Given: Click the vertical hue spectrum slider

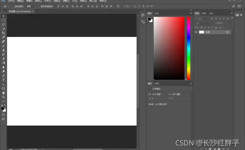Looking at the screenshot, I should pyautogui.click(x=189, y=48).
